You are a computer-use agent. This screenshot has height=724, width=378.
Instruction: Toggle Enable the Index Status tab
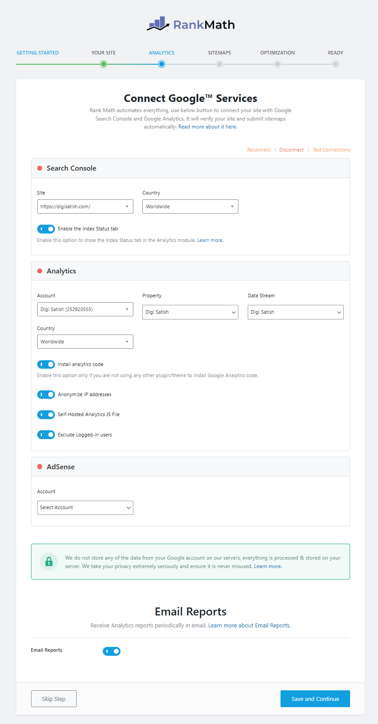46,229
